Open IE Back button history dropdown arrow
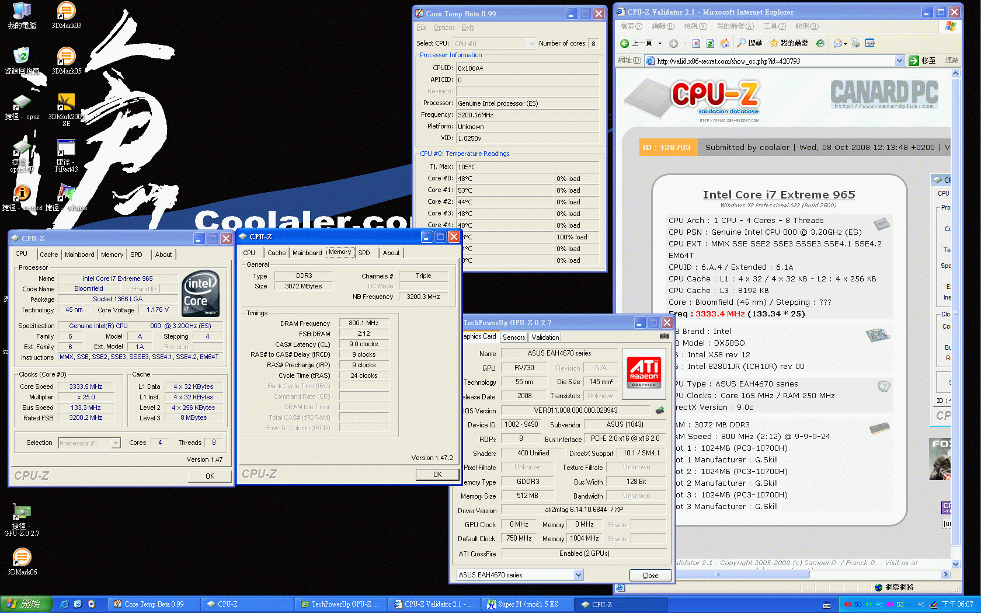The height and width of the screenshot is (613, 981). click(660, 43)
